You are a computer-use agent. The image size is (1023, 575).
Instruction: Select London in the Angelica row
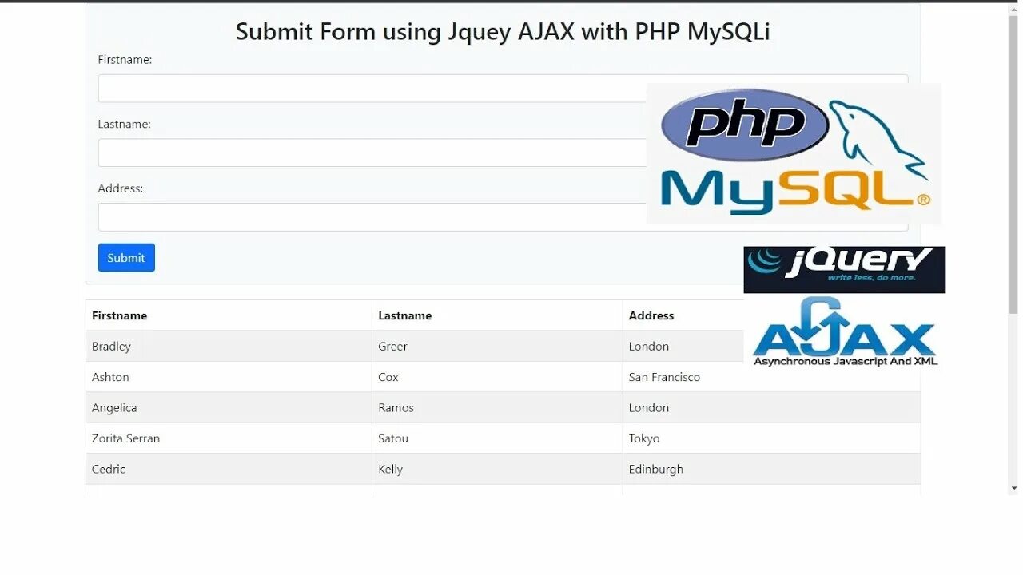pyautogui.click(x=771, y=407)
